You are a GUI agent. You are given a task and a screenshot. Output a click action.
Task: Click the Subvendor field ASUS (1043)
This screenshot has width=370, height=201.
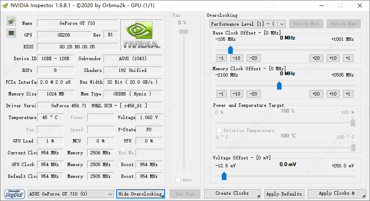pos(133,58)
